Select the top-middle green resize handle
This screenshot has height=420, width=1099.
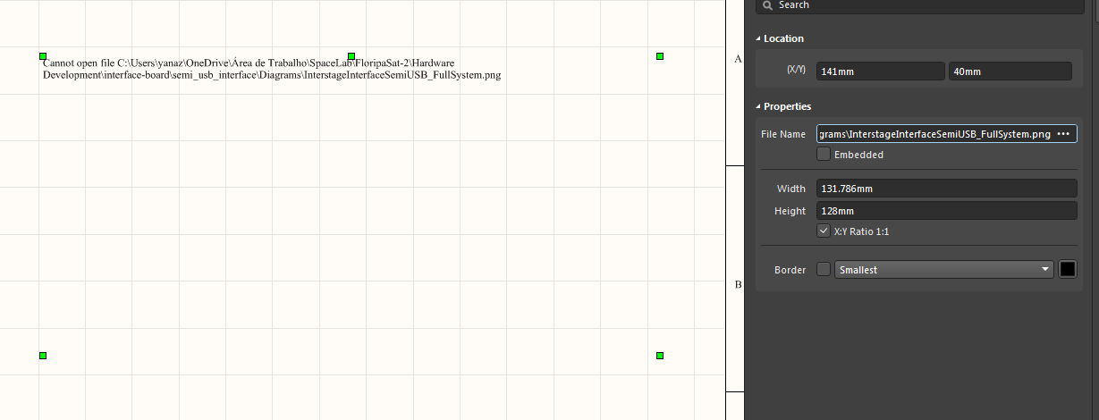pos(351,56)
